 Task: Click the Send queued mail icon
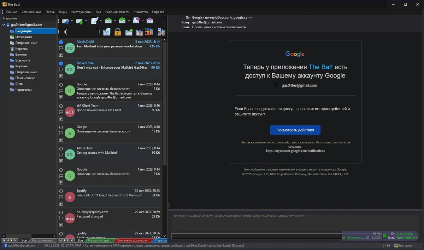[x=79, y=21]
